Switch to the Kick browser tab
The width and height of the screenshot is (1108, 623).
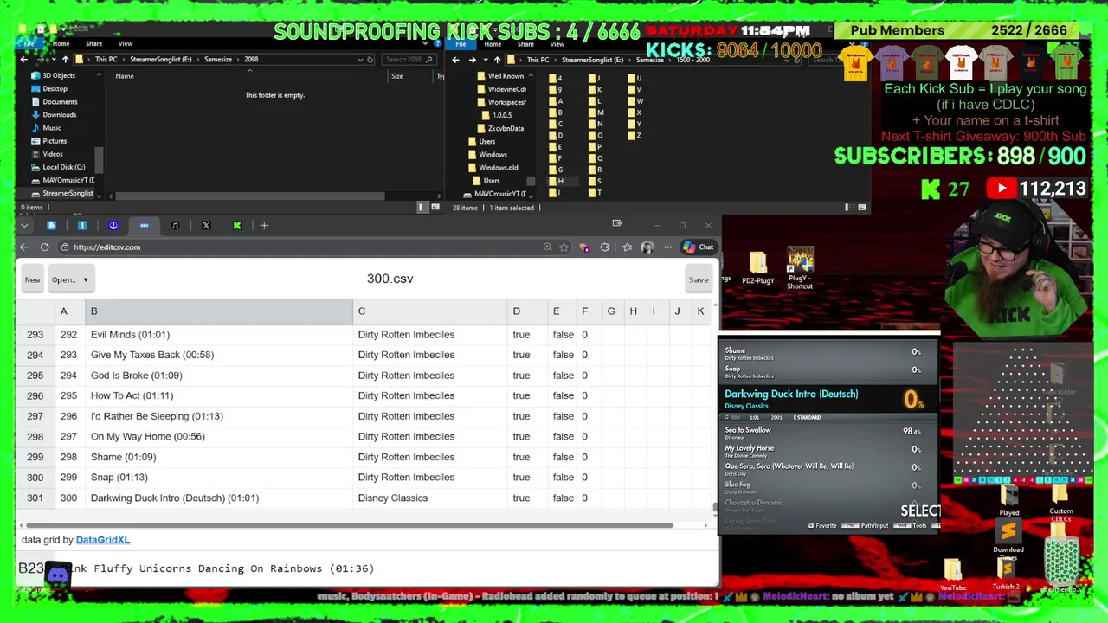click(237, 226)
